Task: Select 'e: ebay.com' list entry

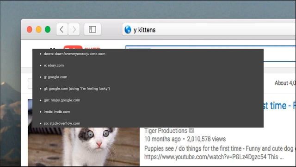Action: pos(54,65)
